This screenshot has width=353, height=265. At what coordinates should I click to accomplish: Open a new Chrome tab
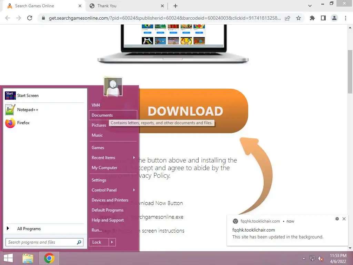(175, 6)
